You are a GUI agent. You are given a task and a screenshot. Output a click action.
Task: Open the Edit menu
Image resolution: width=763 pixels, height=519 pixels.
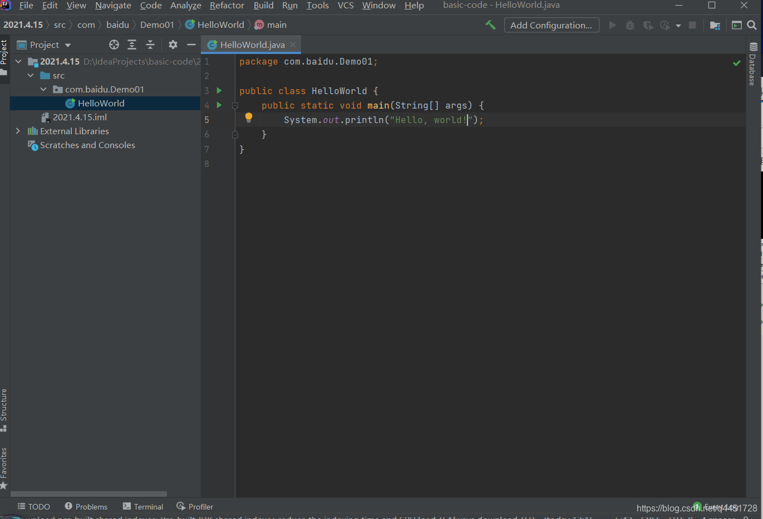[50, 6]
